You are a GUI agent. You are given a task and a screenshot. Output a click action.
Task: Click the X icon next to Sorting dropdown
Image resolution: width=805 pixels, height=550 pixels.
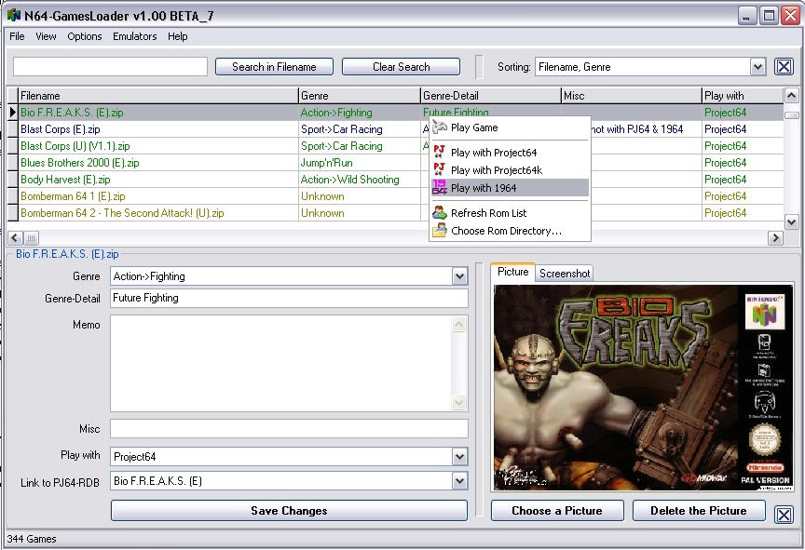tap(784, 67)
